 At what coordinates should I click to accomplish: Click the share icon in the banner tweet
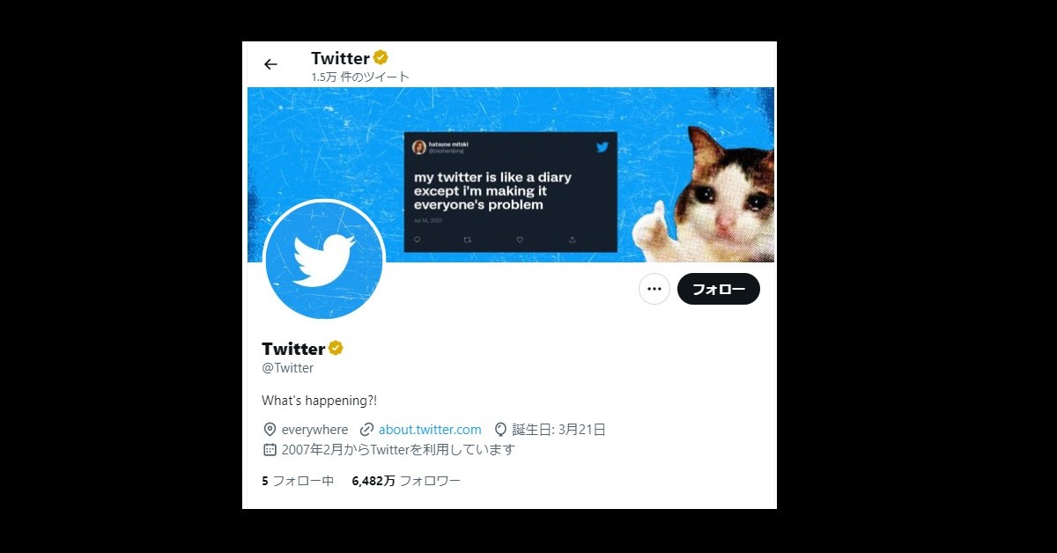572,239
